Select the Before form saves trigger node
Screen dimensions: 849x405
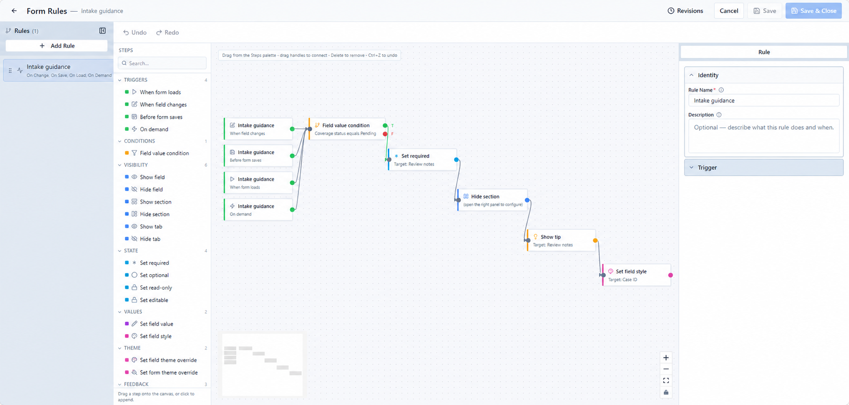258,156
